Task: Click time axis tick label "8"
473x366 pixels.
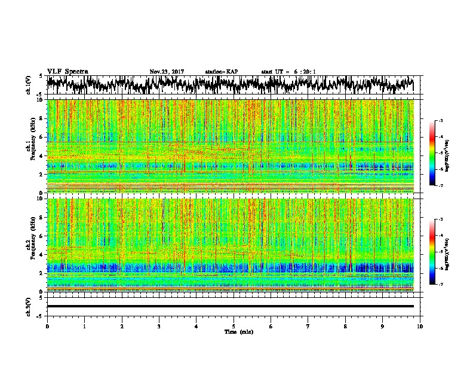Action: click(x=345, y=327)
